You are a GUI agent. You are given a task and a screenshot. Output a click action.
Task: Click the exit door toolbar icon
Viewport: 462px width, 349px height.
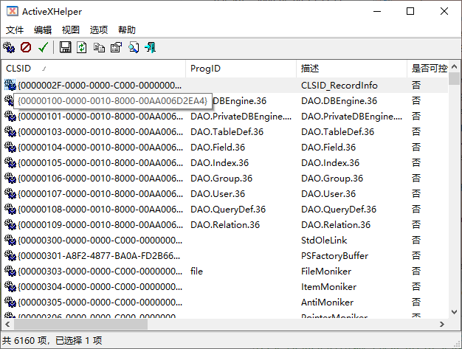(x=151, y=48)
